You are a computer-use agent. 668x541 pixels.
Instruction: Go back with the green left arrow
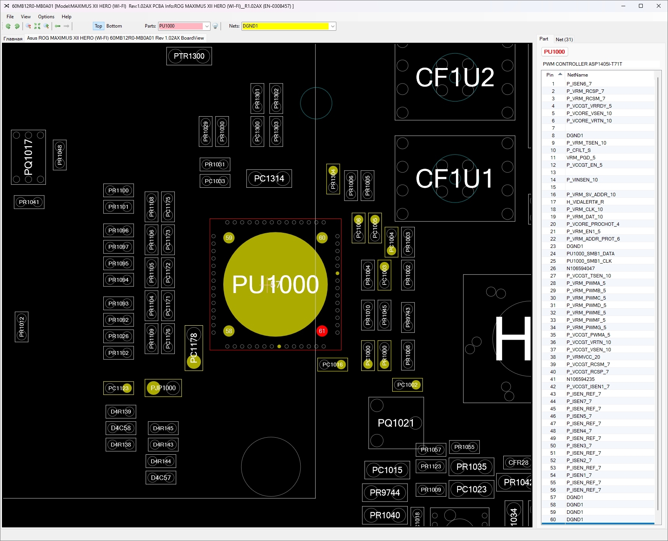point(57,26)
